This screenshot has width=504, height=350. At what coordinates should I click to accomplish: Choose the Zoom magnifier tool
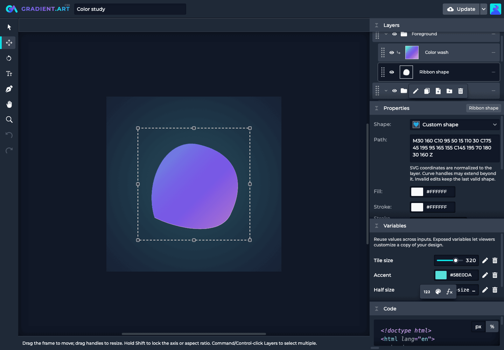point(9,120)
